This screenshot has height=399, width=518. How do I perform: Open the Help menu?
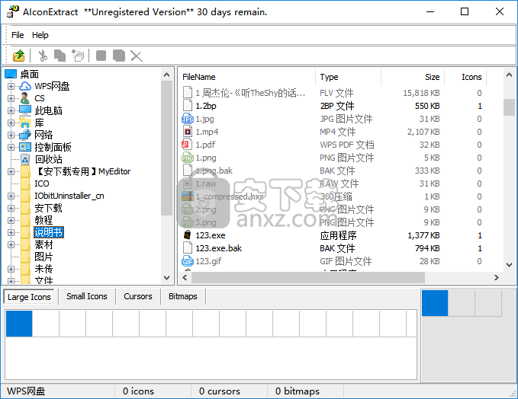click(40, 35)
